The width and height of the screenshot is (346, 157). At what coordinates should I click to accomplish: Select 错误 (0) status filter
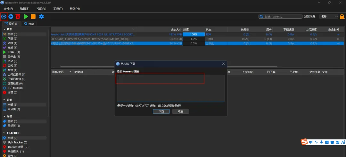pos(24,92)
